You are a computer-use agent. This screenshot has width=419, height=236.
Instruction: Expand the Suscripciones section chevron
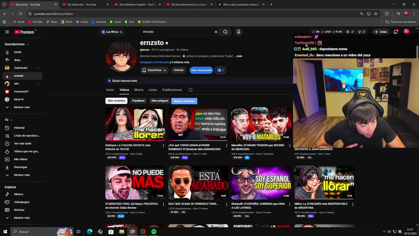click(x=27, y=44)
